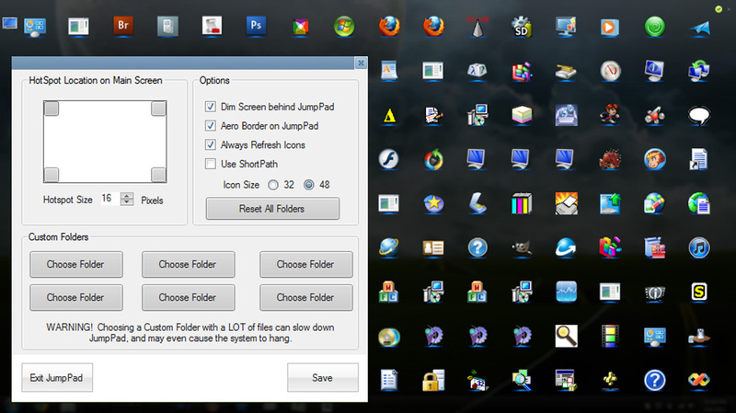Click the Exit JumpPad button
This screenshot has width=736, height=413.
pyautogui.click(x=57, y=377)
